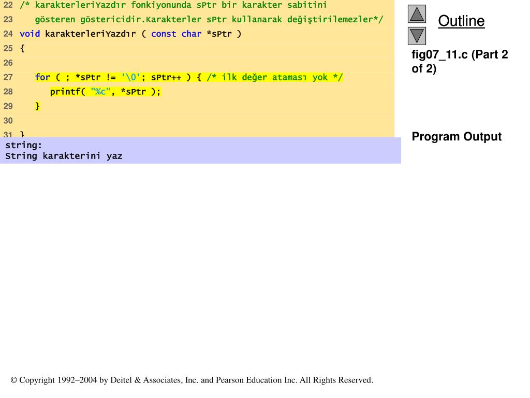Image resolution: width=530 pixels, height=398 pixels.
Task: Click the comment line 23 beginning 'gösteren göstericidir'
Action: tap(209, 19)
